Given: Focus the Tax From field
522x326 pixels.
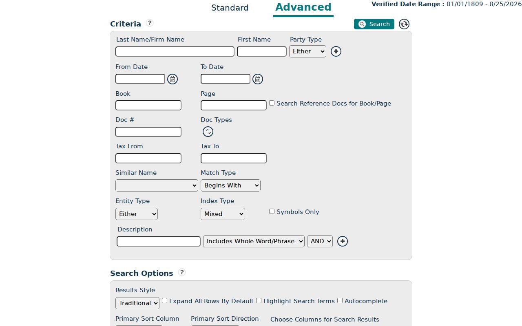Looking at the screenshot, I should (x=148, y=158).
